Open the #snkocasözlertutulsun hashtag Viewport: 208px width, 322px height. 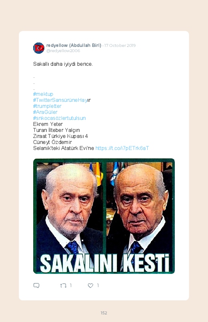pos(60,118)
